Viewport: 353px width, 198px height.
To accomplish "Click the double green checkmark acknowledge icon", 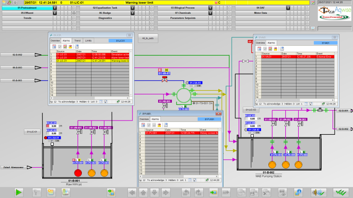I will click(341, 192).
